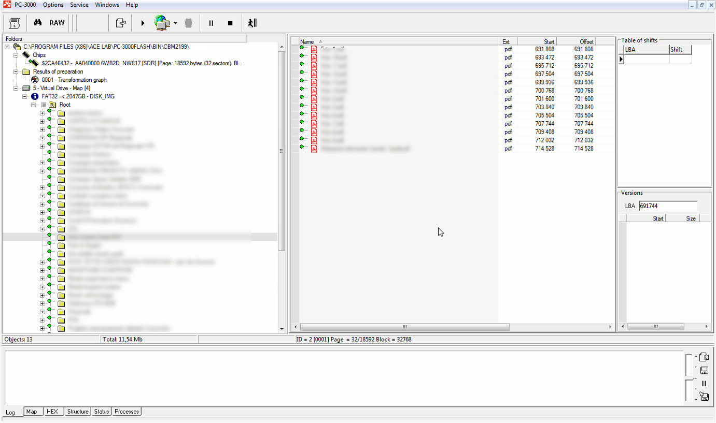This screenshot has width=716, height=423.
Task: Sort files by the Start column header
Action: pos(537,41)
